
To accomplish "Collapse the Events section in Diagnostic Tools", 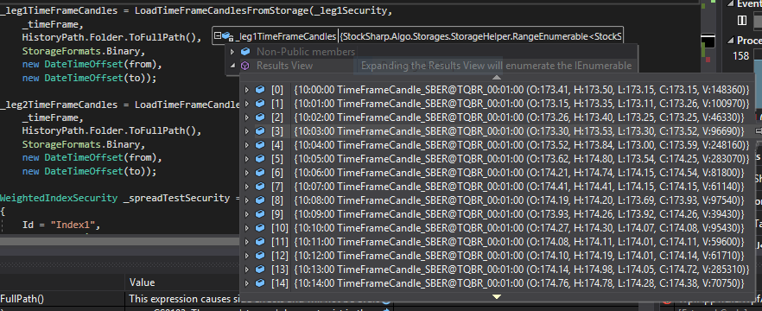I will click(730, 3).
